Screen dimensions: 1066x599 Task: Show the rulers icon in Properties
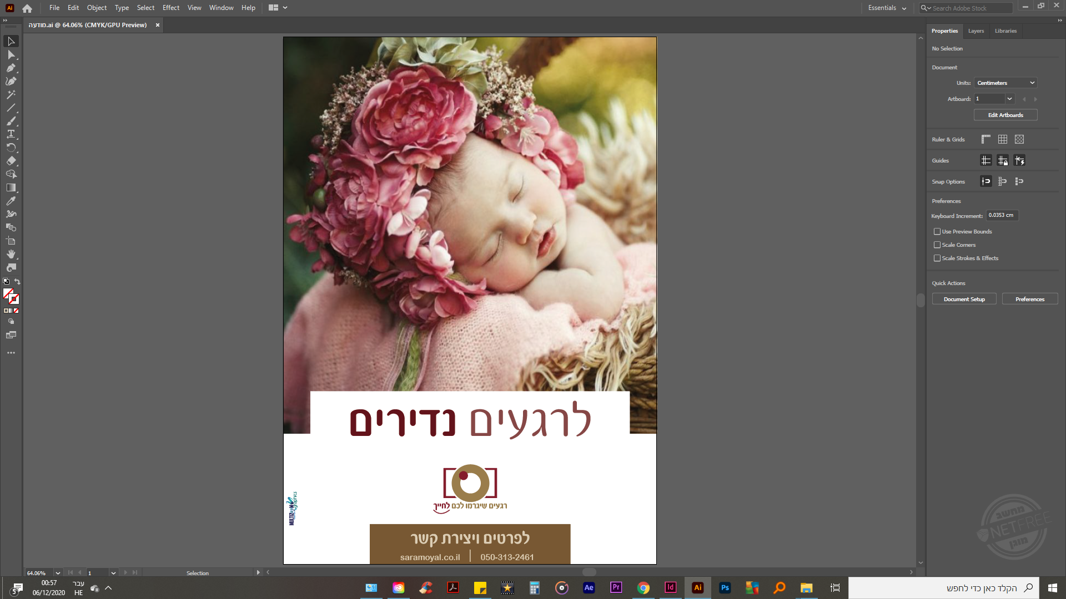986,139
